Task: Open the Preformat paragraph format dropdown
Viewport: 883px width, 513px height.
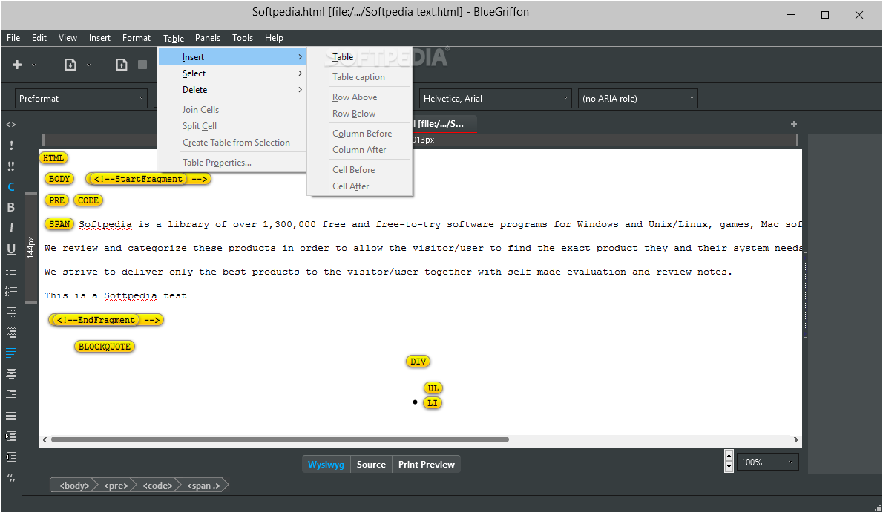Action: (x=81, y=98)
